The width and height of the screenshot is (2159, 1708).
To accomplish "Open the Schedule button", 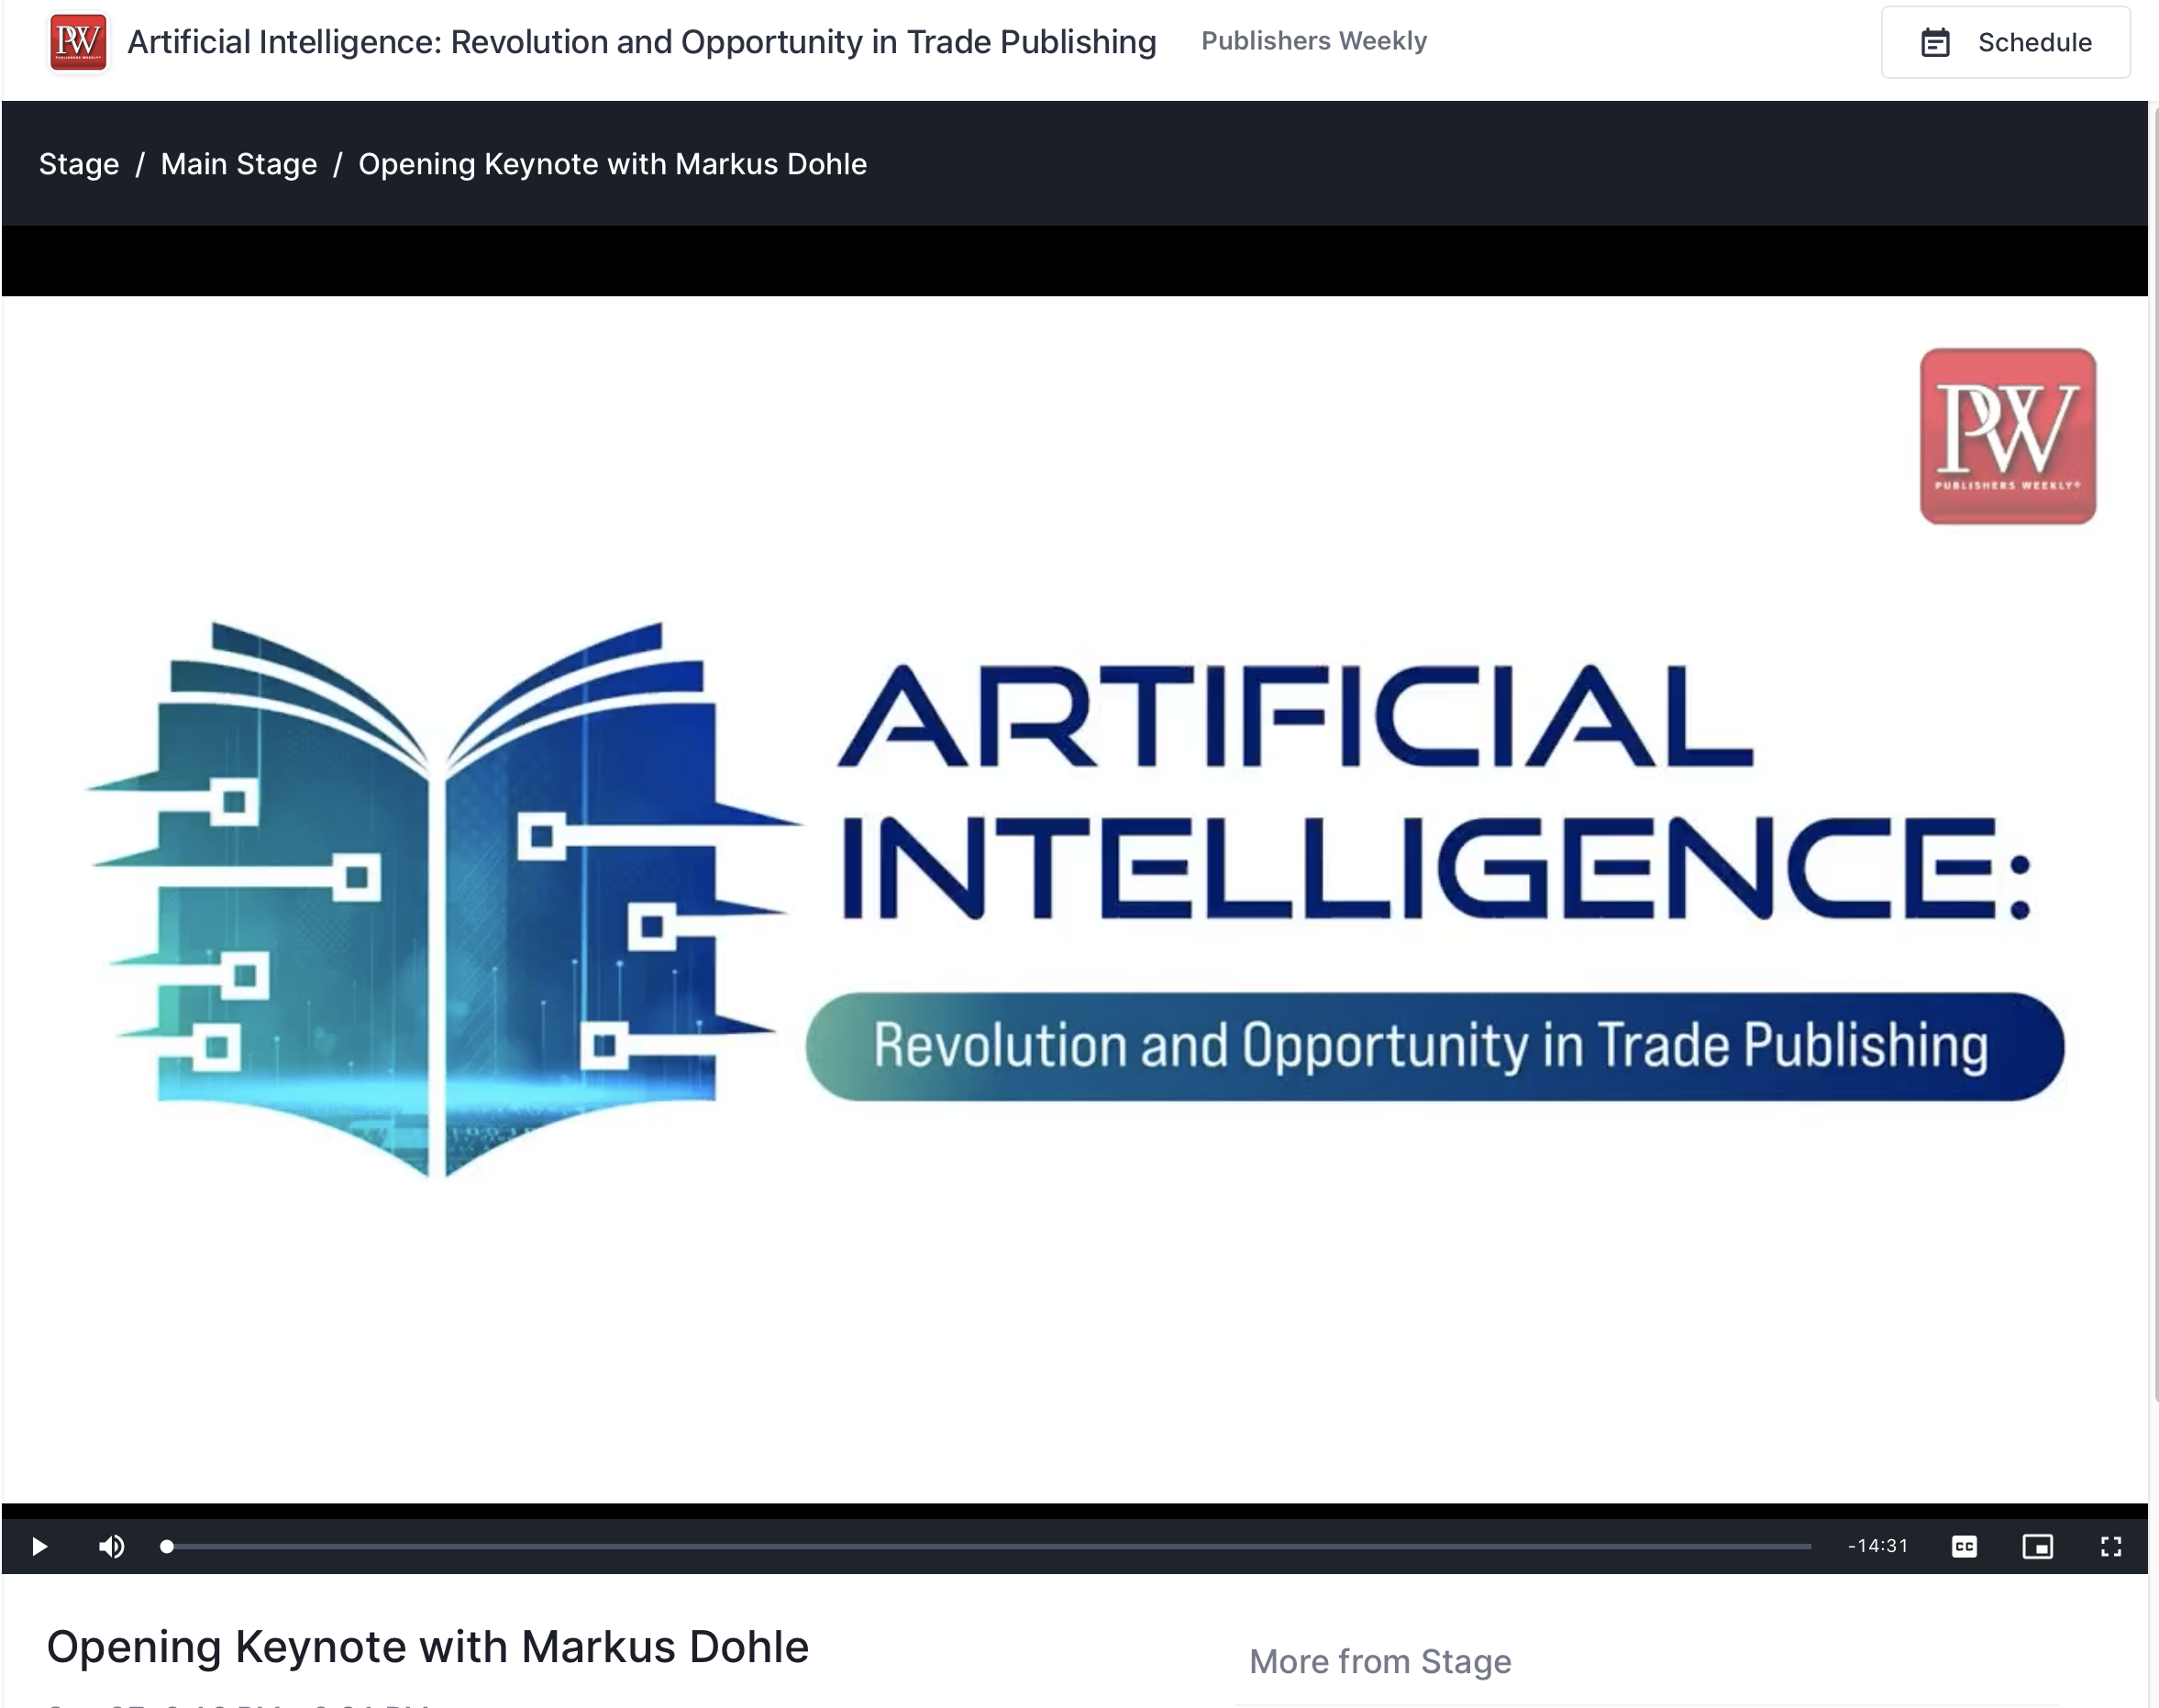I will [2005, 42].
